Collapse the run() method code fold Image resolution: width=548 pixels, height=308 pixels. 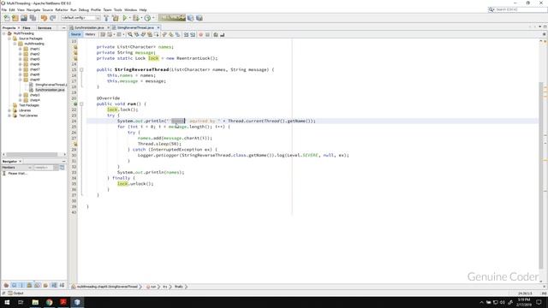coord(81,104)
